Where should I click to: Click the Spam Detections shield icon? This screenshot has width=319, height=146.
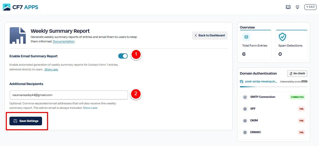282,37
